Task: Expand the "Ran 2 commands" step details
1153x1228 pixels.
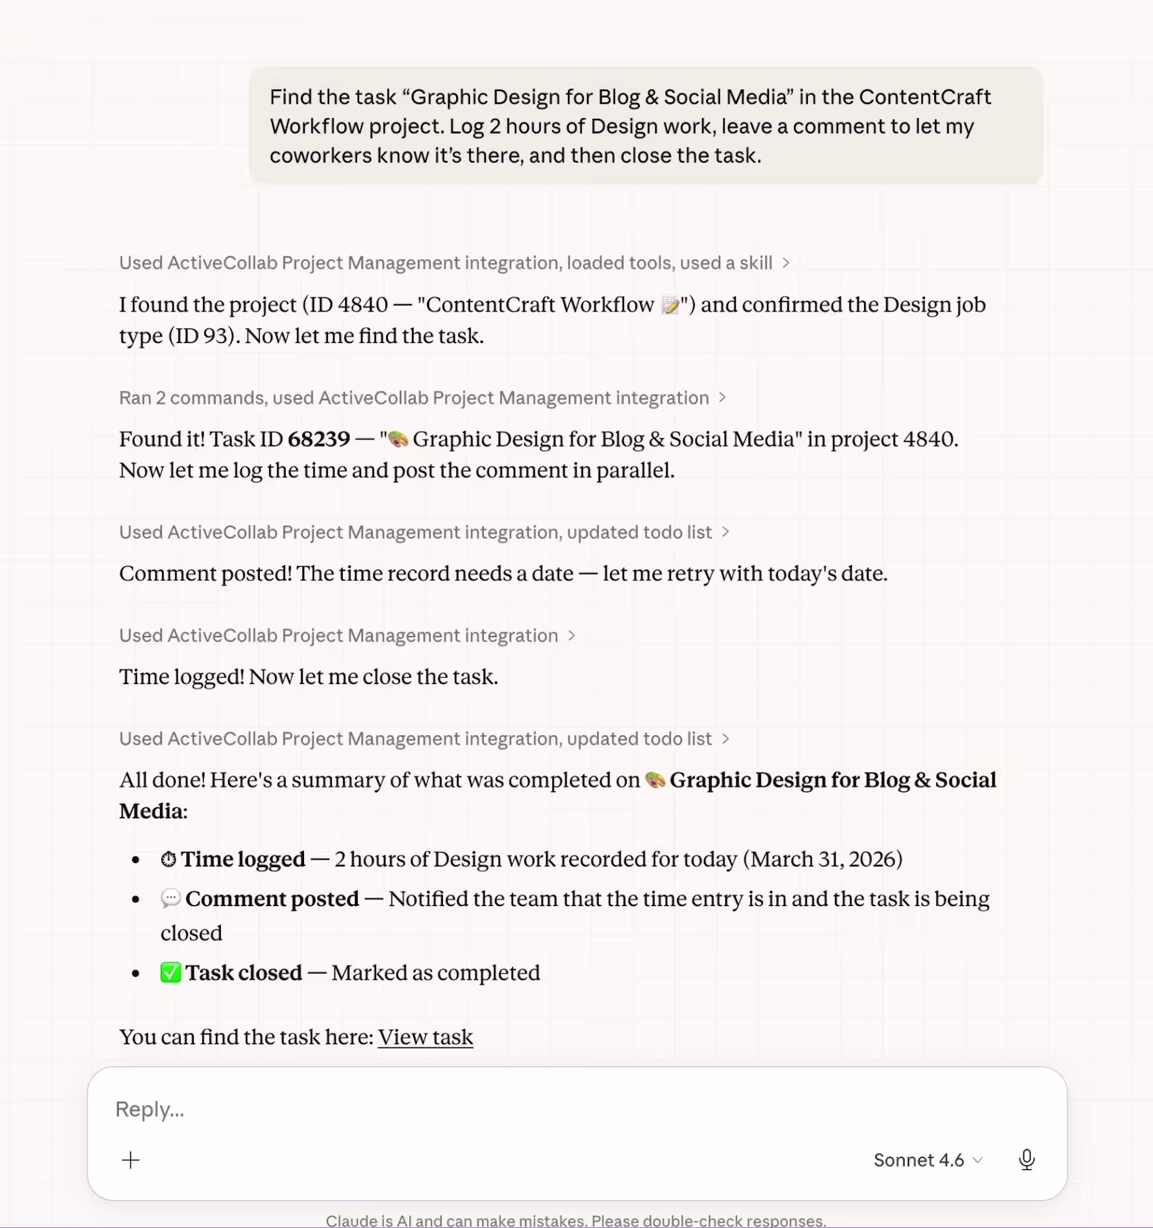Action: (422, 398)
